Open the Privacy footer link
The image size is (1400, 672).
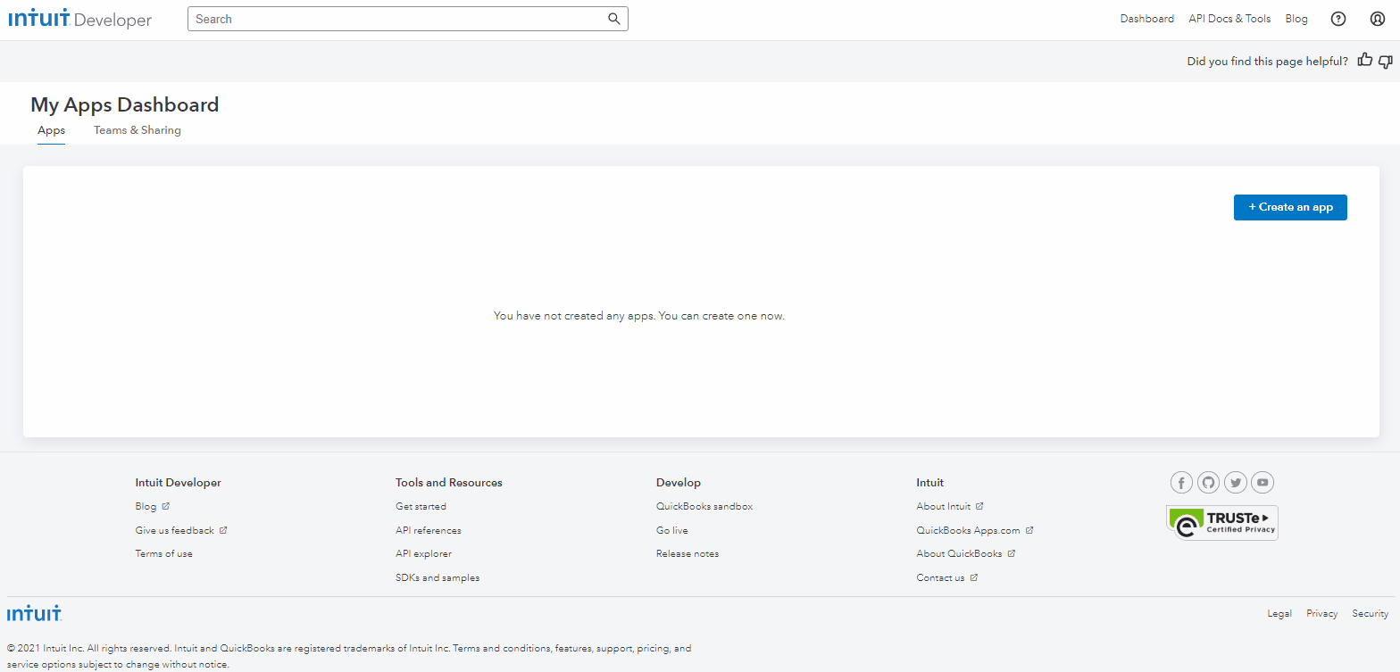click(x=1321, y=614)
